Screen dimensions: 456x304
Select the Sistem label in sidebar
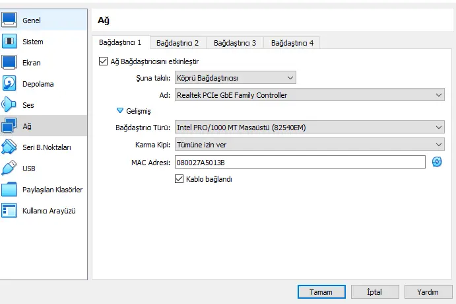click(x=33, y=42)
